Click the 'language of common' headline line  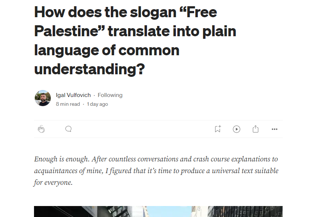click(107, 50)
